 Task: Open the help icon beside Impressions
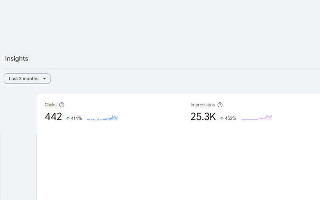(220, 105)
